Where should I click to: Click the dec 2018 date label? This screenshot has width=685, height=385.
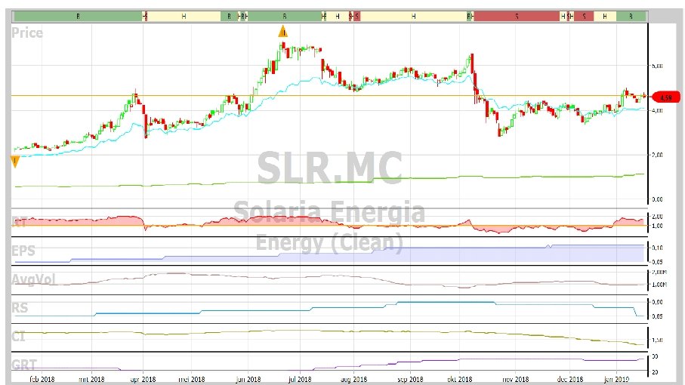point(570,379)
